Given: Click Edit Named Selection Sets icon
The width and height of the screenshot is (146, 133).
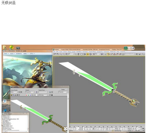Looking at the screenshot, I should pyautogui.click(x=123, y=54).
